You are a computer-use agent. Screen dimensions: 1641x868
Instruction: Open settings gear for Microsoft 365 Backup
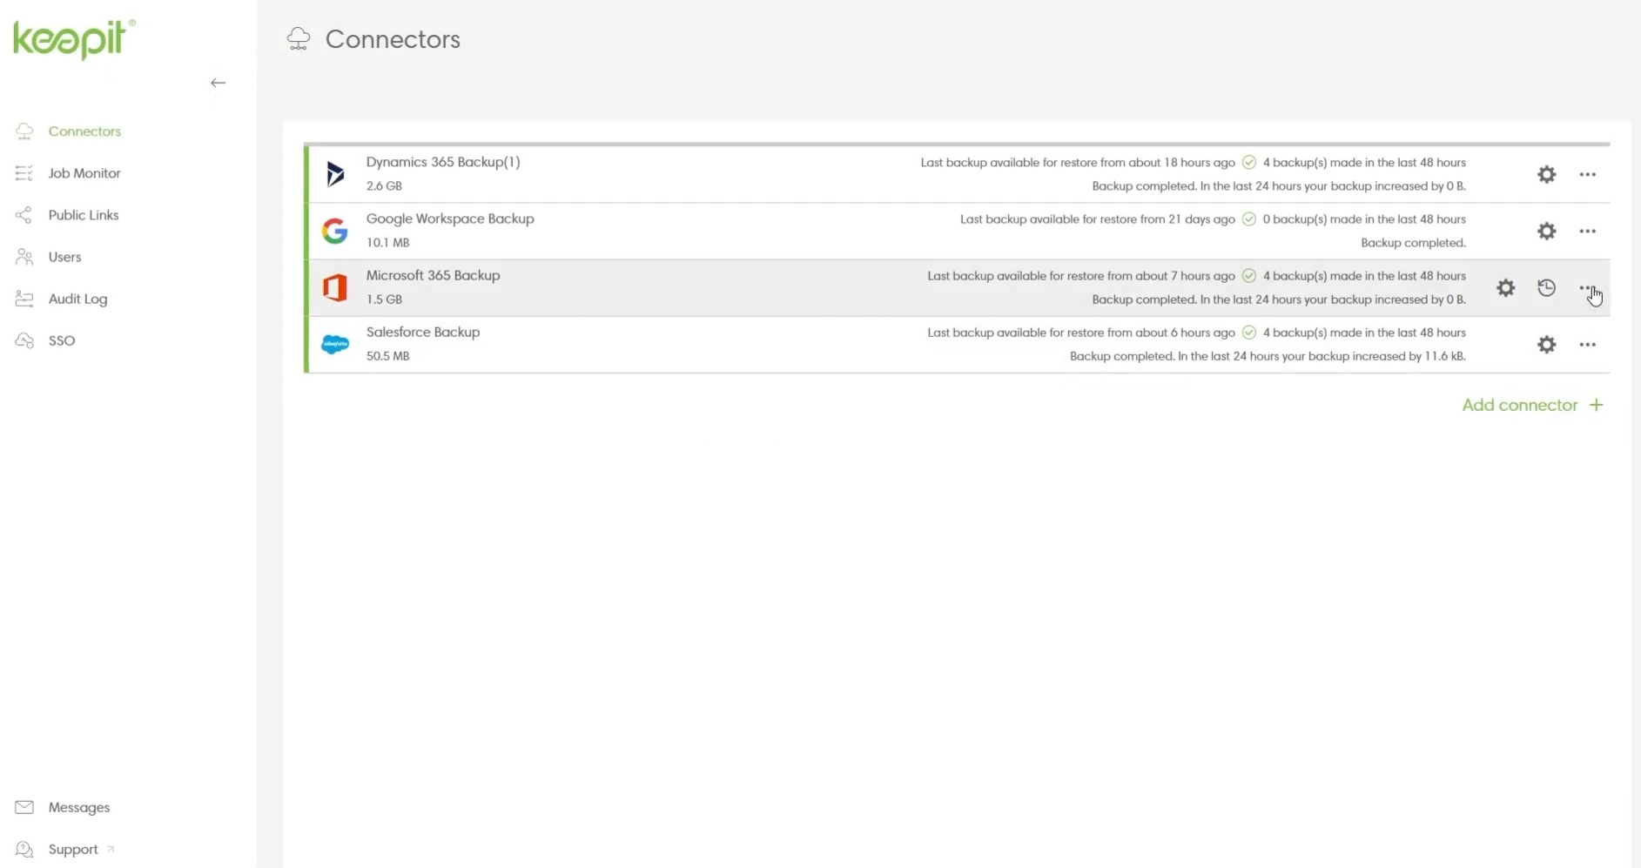click(x=1505, y=287)
